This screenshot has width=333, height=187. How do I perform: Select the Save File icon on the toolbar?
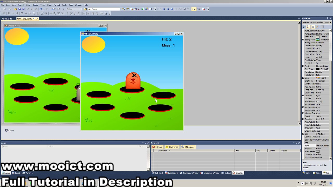[20, 9]
